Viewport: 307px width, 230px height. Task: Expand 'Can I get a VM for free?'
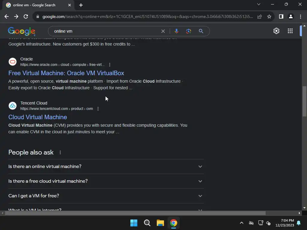pyautogui.click(x=106, y=196)
